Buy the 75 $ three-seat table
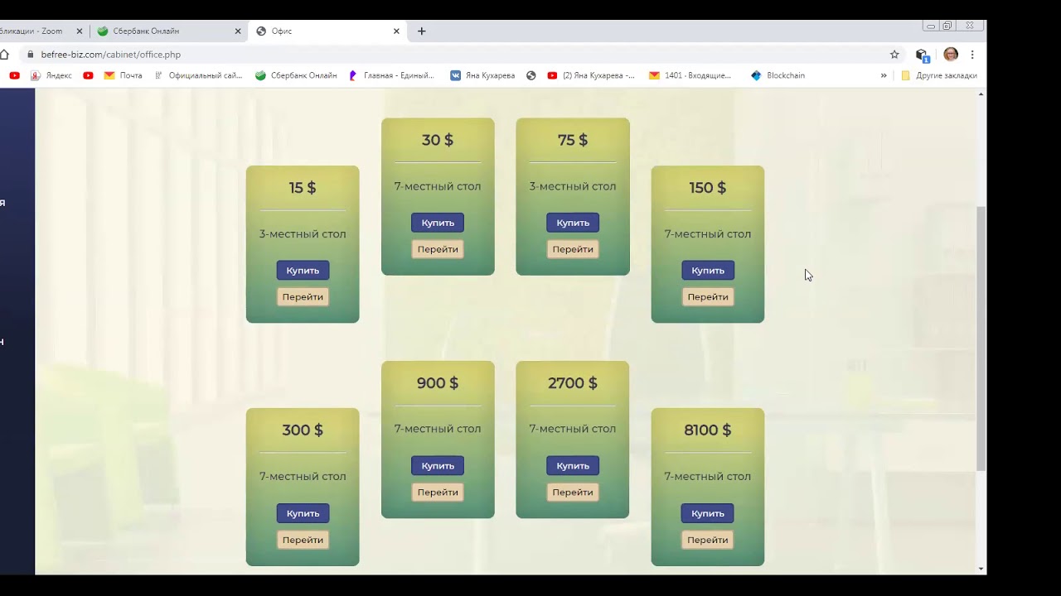This screenshot has height=596, width=1061. point(573,223)
